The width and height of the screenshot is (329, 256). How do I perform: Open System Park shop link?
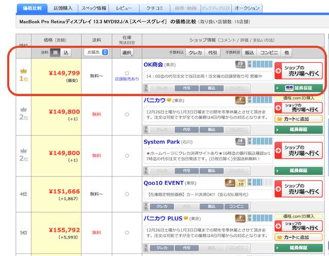(162, 142)
